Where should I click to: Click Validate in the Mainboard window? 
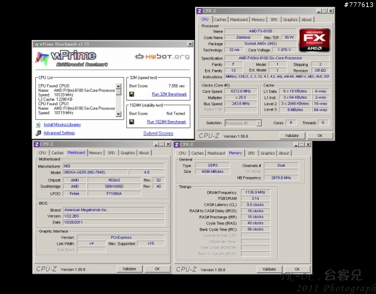tap(129, 269)
